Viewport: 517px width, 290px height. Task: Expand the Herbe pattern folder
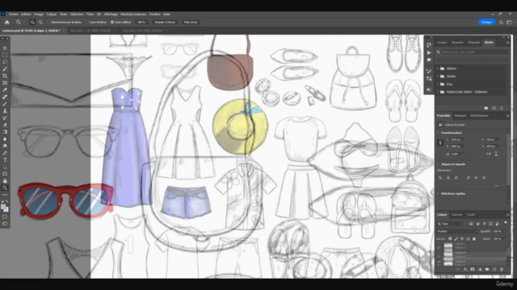(438, 77)
